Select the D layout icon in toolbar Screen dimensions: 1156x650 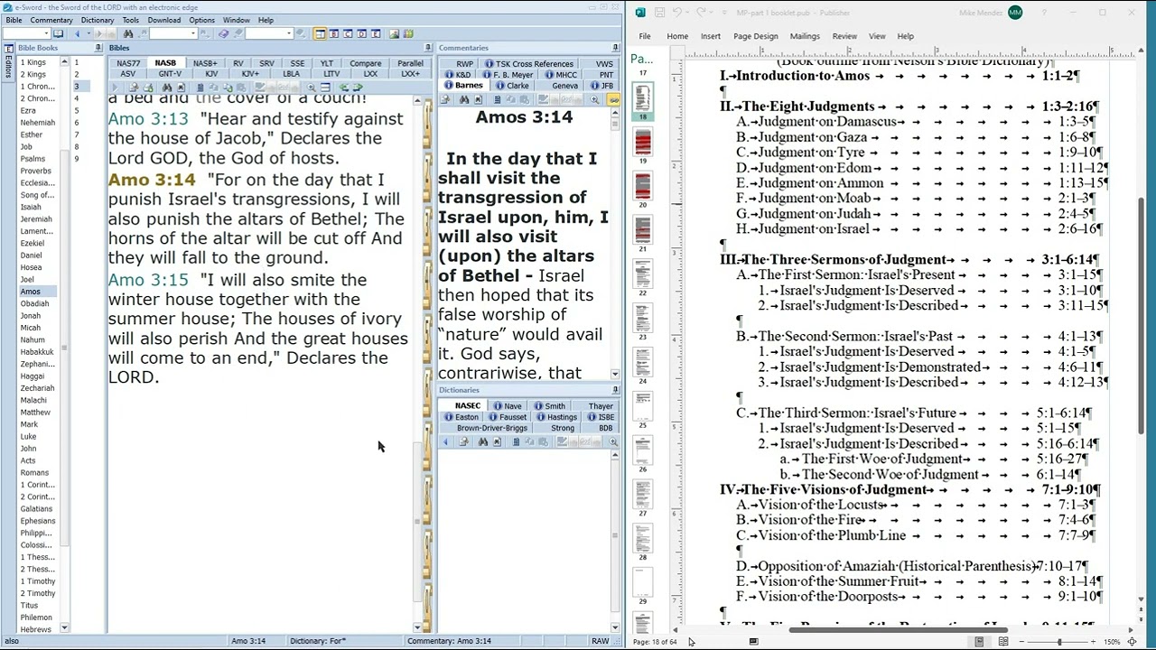click(362, 33)
